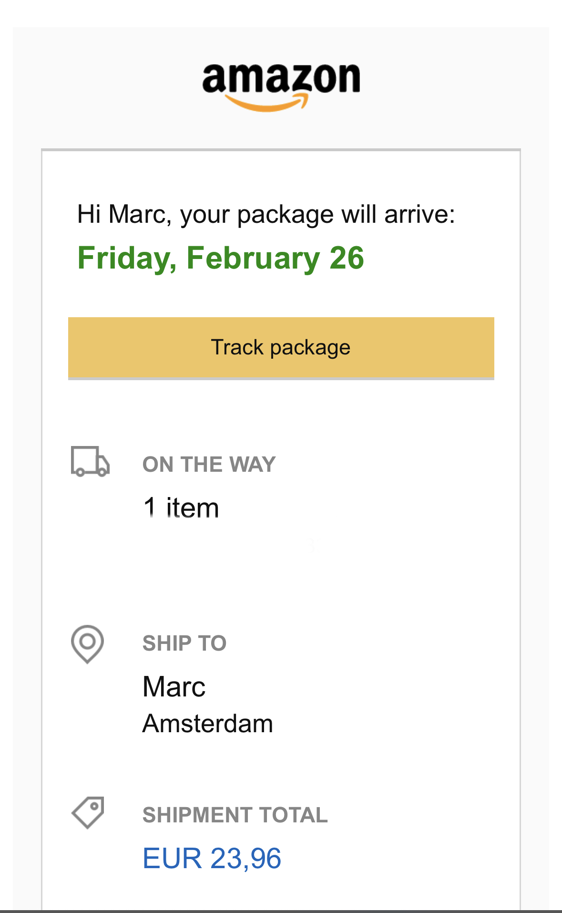Select the Friday, February 26 arrival date
The width and height of the screenshot is (562, 913).
(221, 258)
